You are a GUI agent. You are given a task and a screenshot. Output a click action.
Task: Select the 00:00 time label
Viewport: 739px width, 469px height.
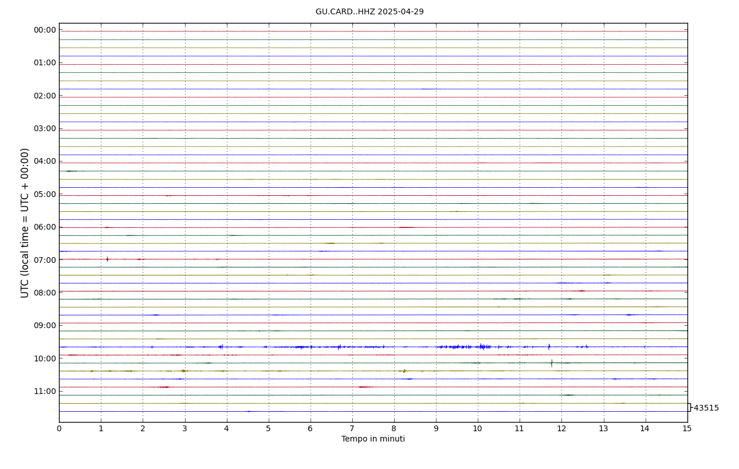point(45,30)
